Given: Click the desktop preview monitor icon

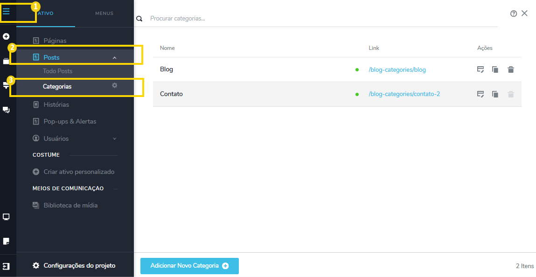Looking at the screenshot, I should [7, 217].
